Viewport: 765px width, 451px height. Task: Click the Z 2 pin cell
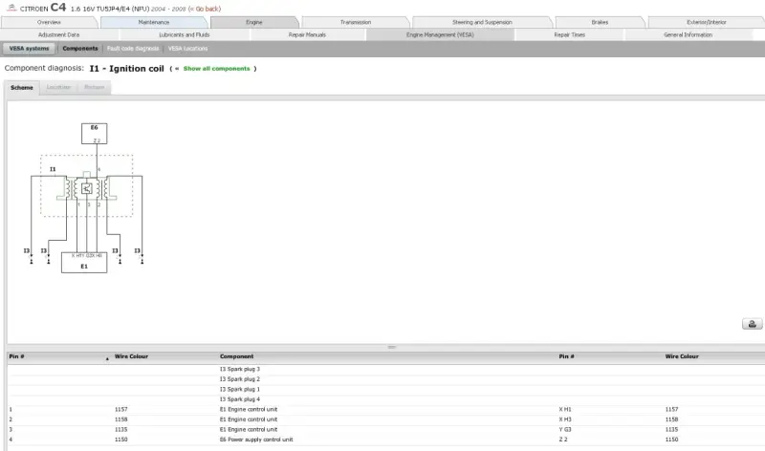click(x=563, y=440)
